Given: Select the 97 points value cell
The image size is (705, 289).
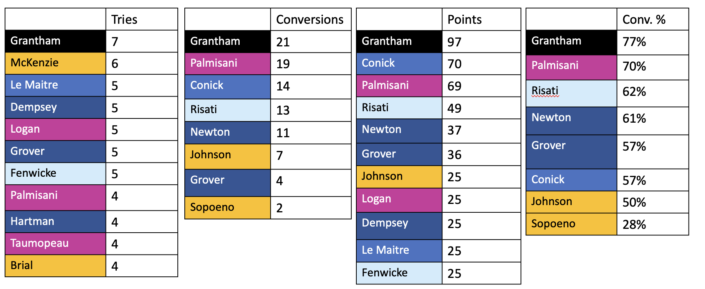Looking at the screenshot, I should 481,41.
